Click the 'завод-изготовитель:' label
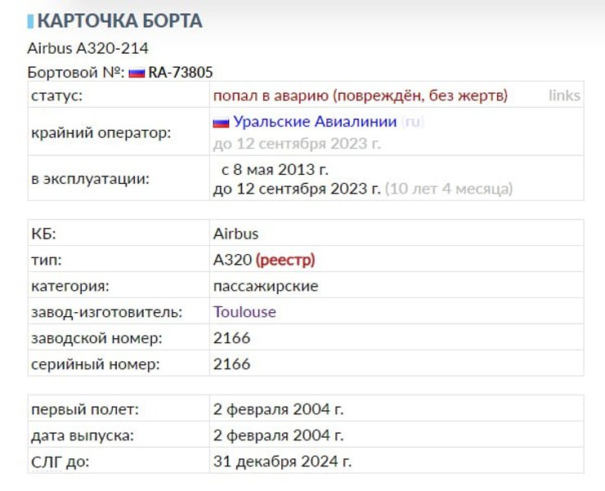This screenshot has height=491, width=605. (x=106, y=312)
